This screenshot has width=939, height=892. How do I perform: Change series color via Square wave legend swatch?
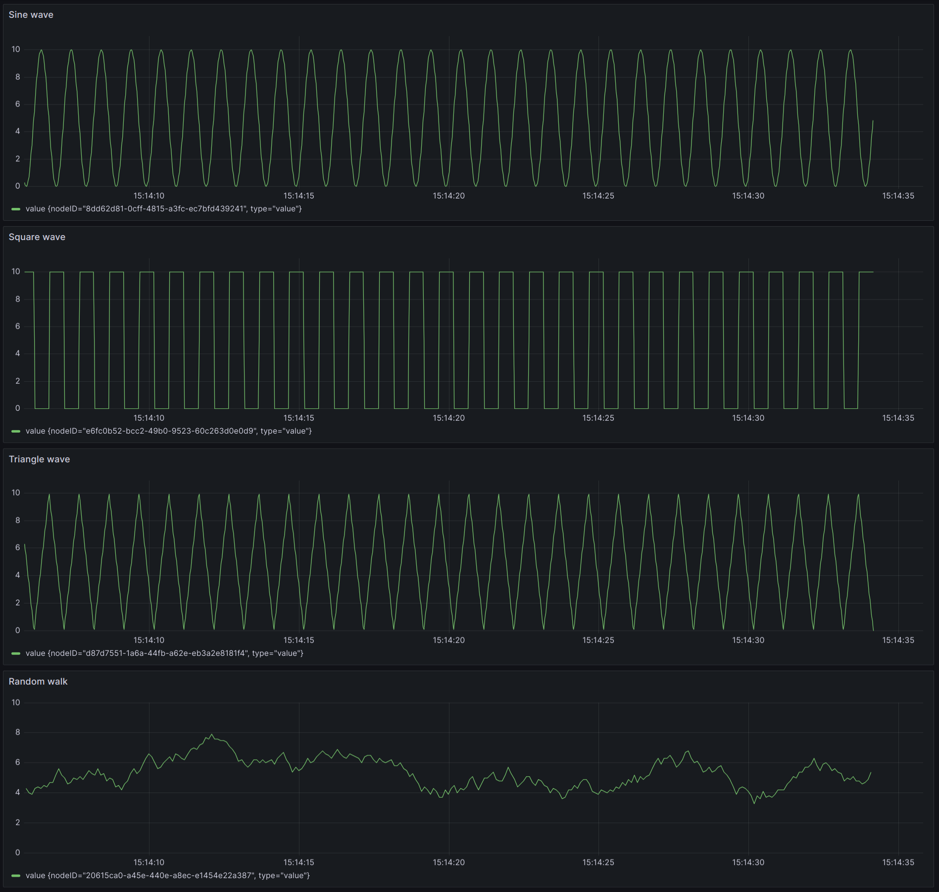(x=16, y=431)
